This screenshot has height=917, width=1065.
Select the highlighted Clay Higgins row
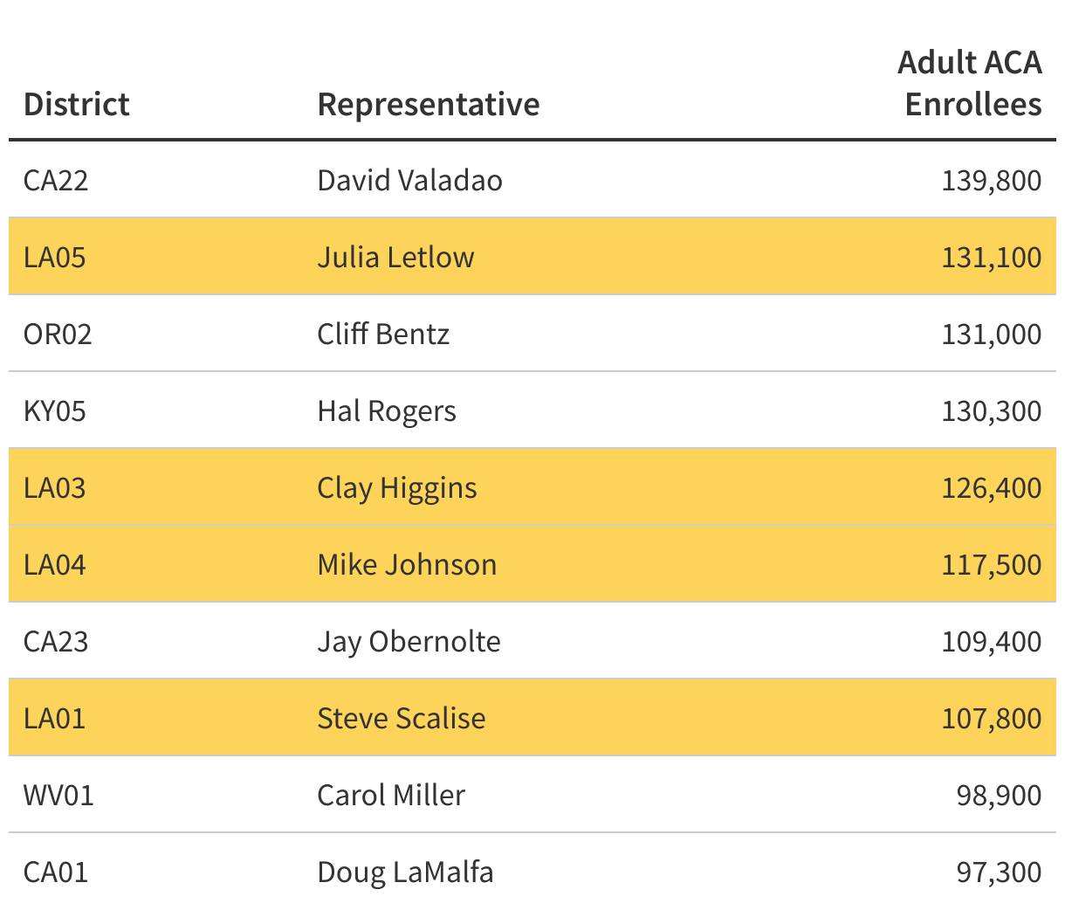(x=532, y=486)
